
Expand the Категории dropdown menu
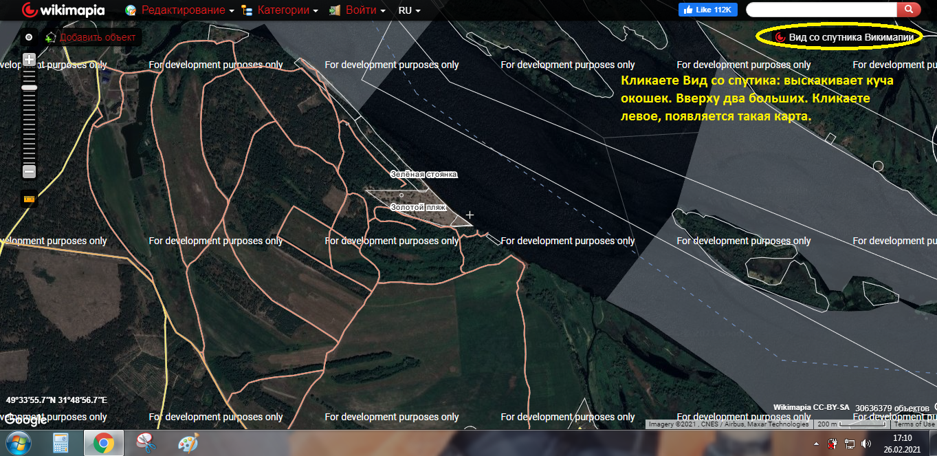(x=280, y=10)
